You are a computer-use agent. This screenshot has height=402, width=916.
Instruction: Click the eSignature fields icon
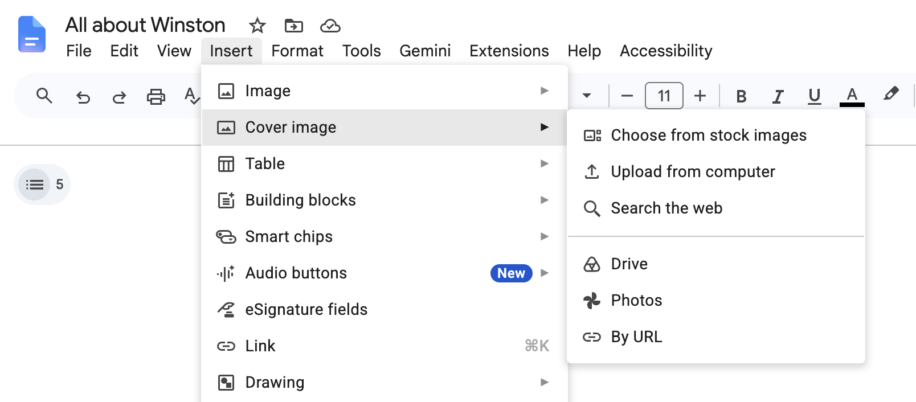(226, 309)
